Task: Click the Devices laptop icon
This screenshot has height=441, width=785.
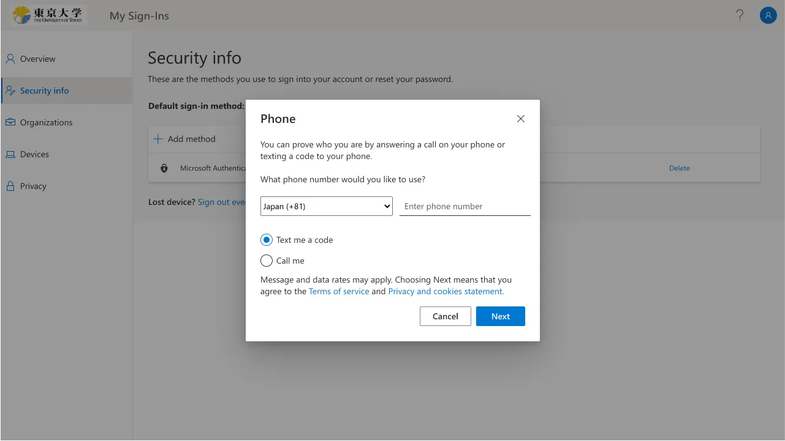Action: coord(10,154)
